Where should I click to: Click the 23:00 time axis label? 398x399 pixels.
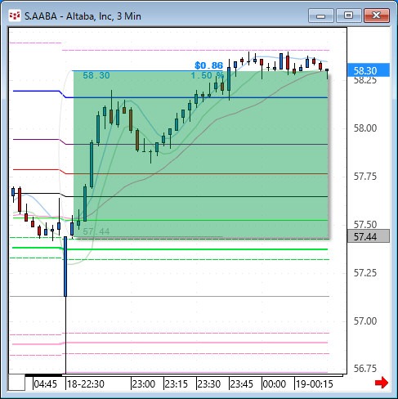tap(144, 384)
